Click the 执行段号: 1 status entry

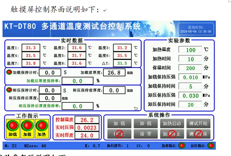[118, 146]
